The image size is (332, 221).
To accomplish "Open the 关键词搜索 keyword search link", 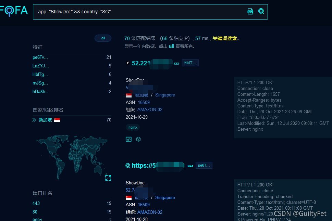I will point(225,39).
